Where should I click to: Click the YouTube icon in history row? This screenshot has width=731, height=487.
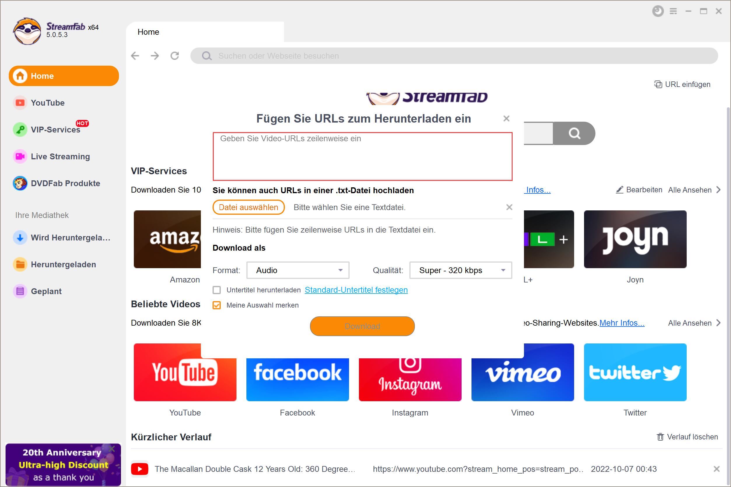point(140,469)
